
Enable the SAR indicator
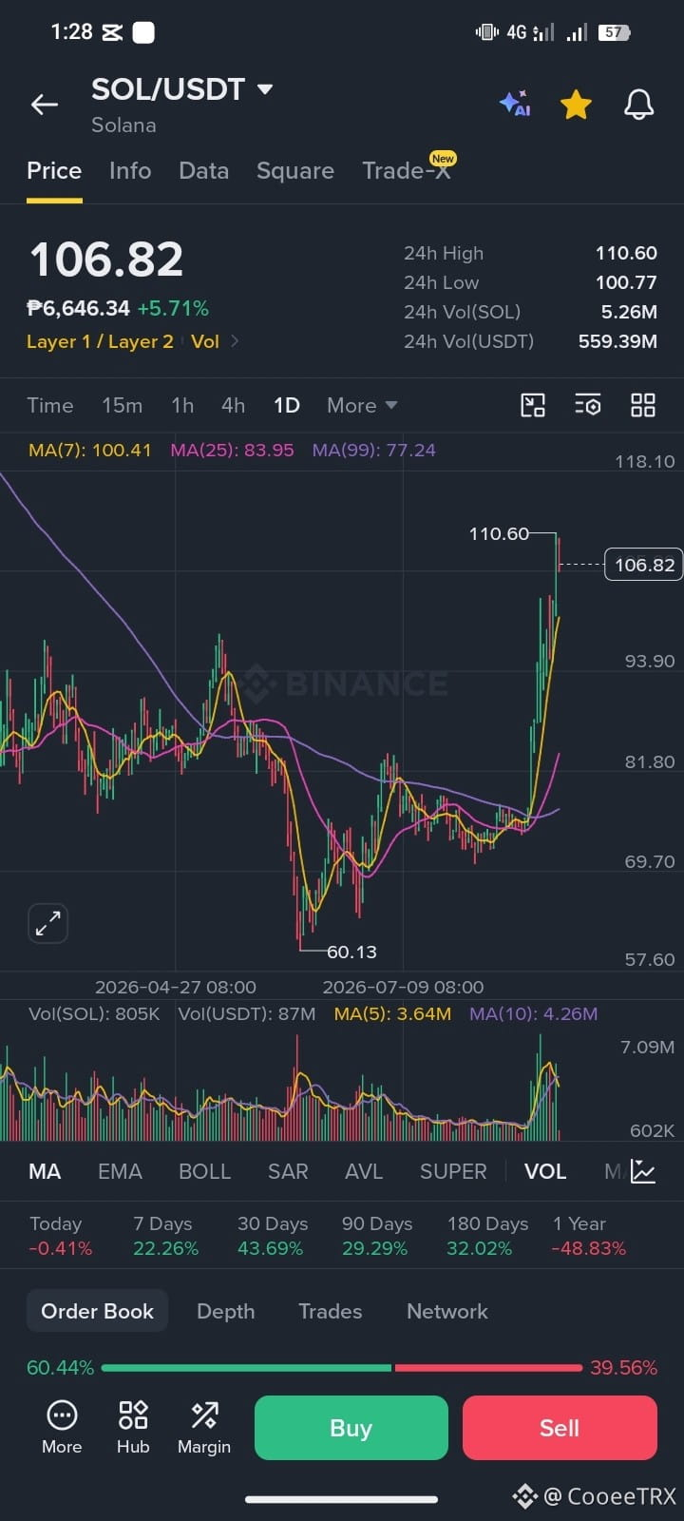(x=288, y=1172)
